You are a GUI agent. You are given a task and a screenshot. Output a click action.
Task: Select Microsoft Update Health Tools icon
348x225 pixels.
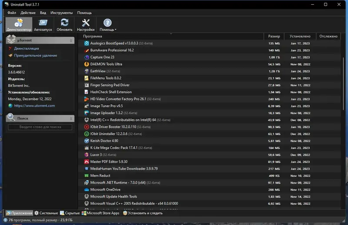point(87,197)
